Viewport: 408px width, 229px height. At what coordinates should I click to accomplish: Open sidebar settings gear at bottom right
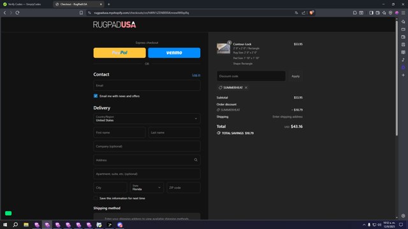coord(403,216)
